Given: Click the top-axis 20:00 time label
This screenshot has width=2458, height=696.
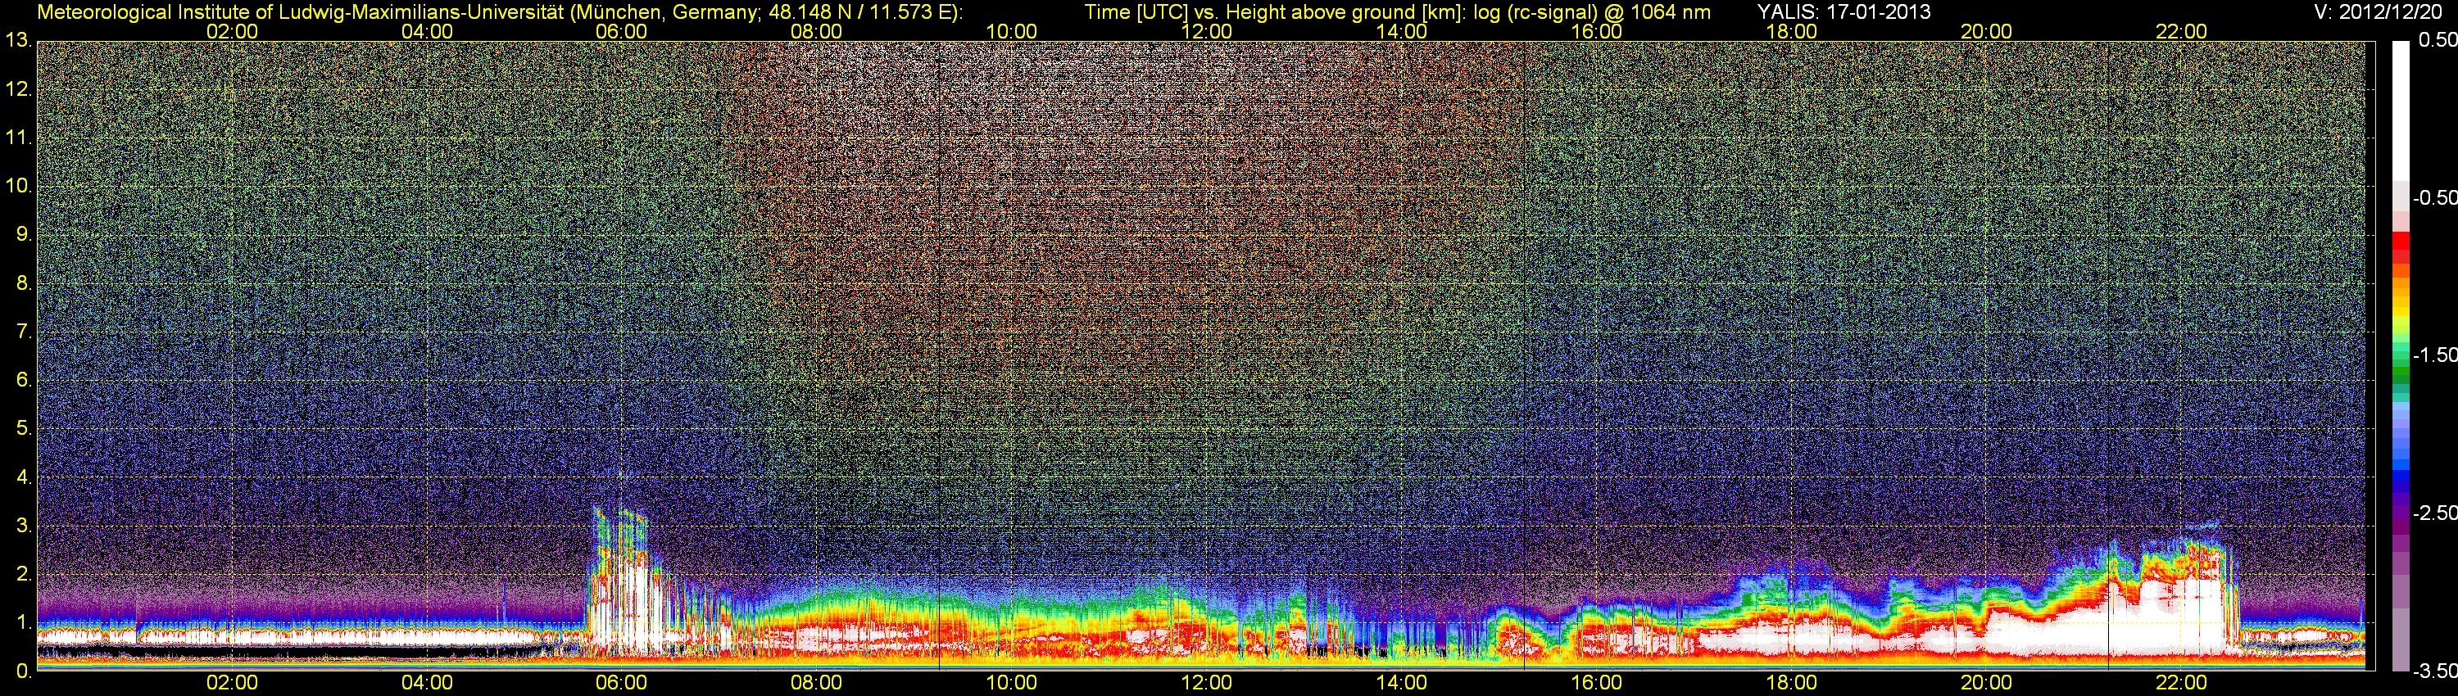Looking at the screenshot, I should pos(1987,31).
